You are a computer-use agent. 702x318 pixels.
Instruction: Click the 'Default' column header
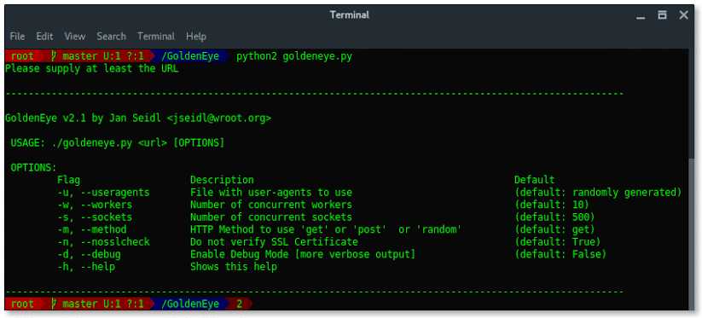(x=535, y=180)
